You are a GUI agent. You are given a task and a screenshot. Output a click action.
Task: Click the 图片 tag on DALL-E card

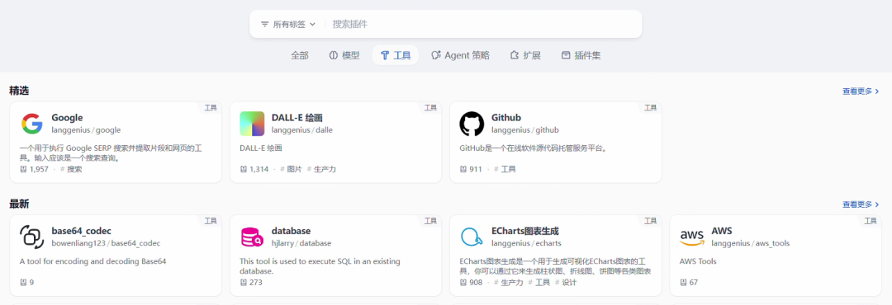(292, 169)
